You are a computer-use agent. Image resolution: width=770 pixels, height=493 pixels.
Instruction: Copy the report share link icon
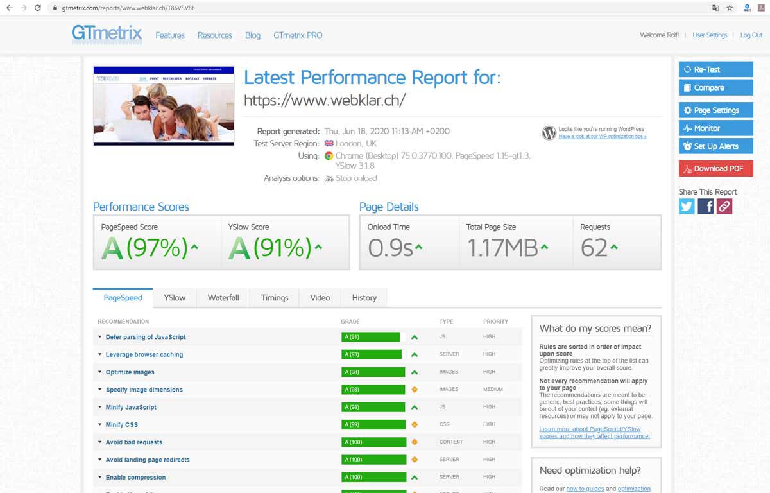[x=724, y=206]
